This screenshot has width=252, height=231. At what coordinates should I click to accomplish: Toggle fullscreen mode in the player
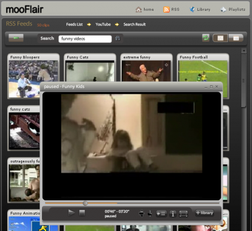click(184, 214)
